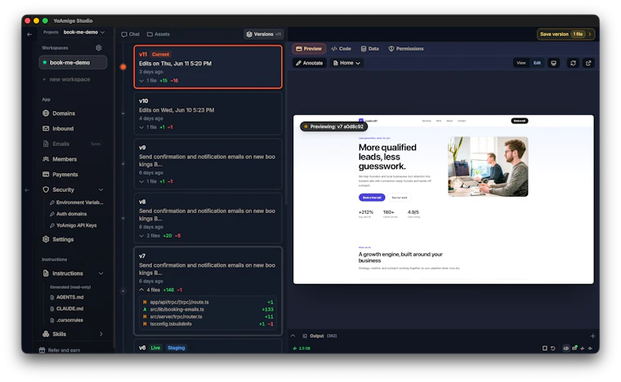Image resolution: width=621 pixels, height=382 pixels.
Task: Click the restart arrow icon in status bar
Action: (x=553, y=349)
